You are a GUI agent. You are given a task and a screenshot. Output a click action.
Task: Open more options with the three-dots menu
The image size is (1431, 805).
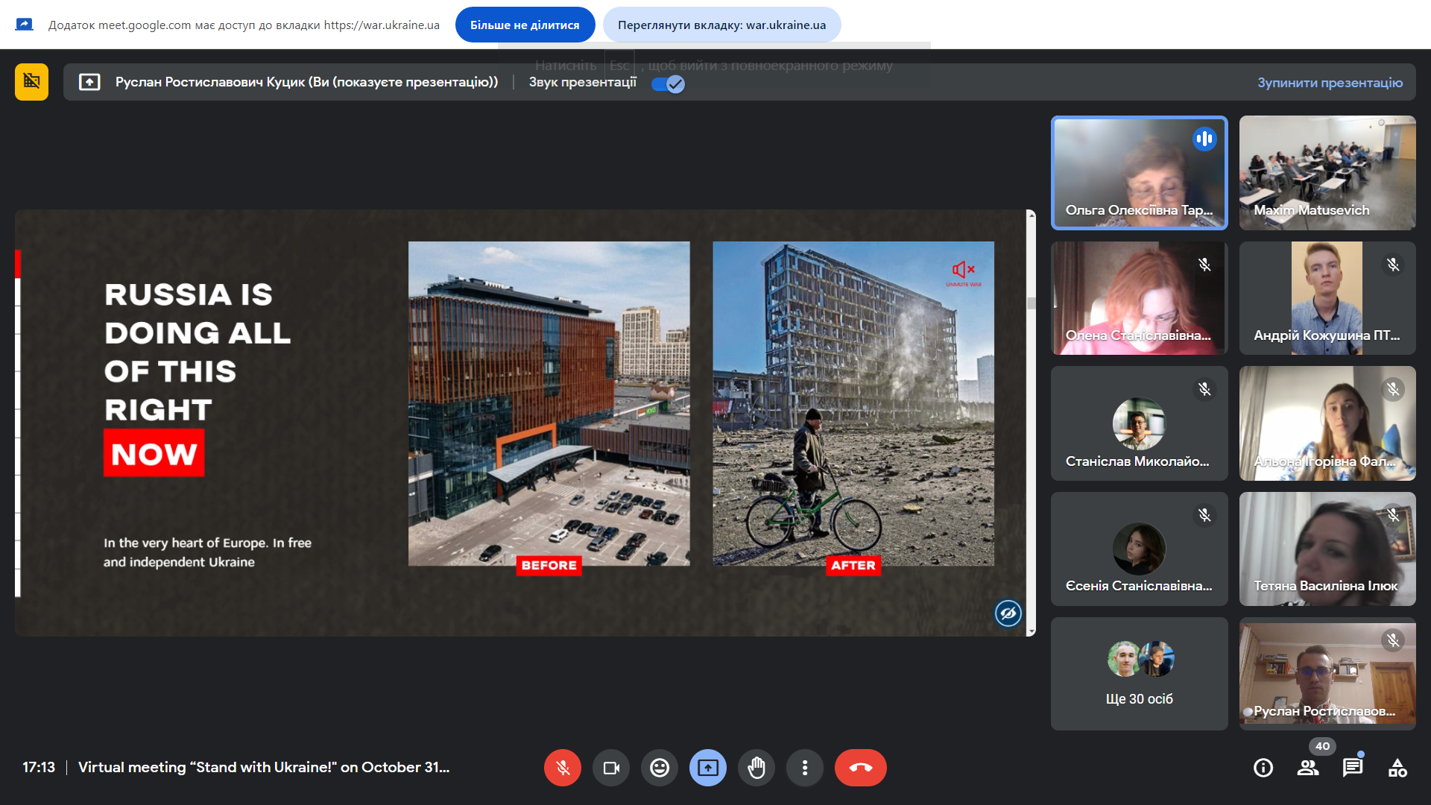point(805,768)
